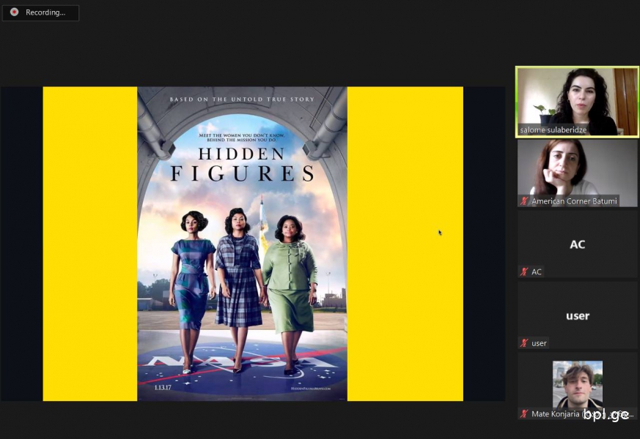Click Mate Konjaria's profile photo
Viewport: 640px width, 439px height.
coord(577,384)
